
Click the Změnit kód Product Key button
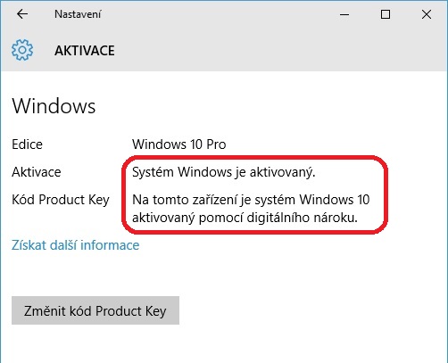(95, 310)
